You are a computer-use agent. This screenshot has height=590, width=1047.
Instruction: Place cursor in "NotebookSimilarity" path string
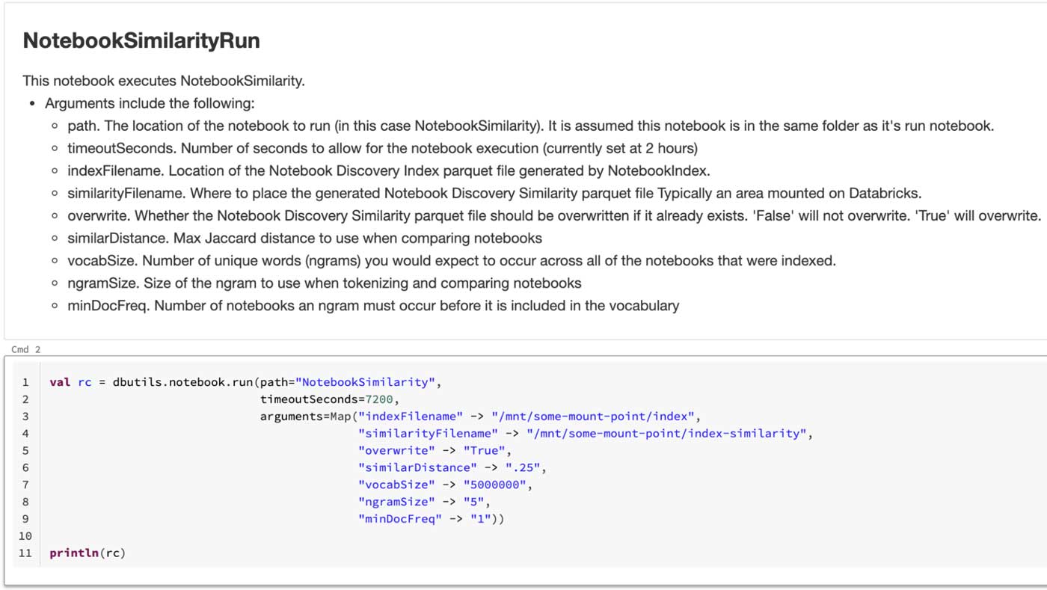point(365,382)
